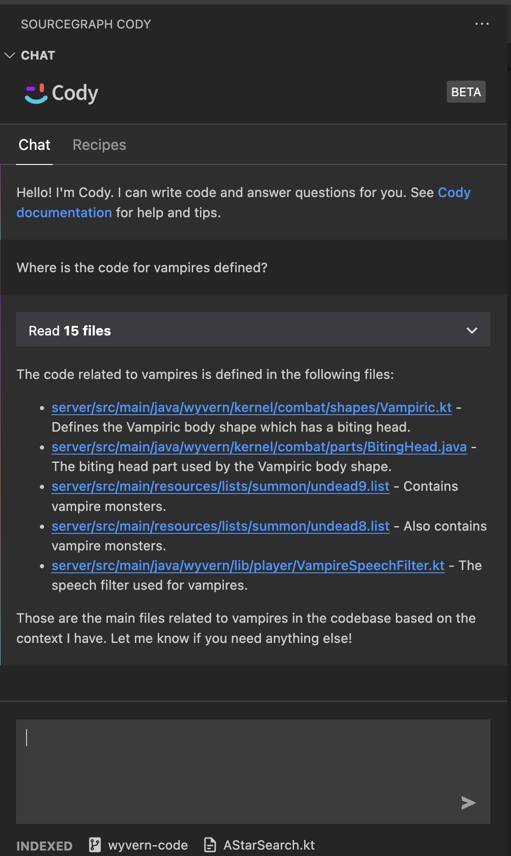The height and width of the screenshot is (856, 511).
Task: Send message with the arrow icon
Action: coord(468,802)
